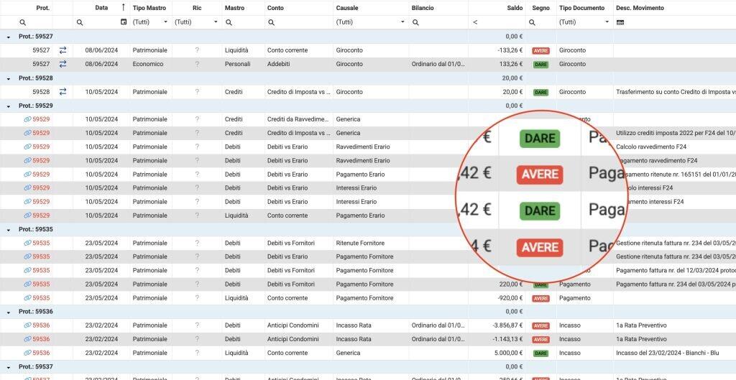This screenshot has height=380, width=736.
Task: Collapse group Prot.: 59527
Action: [x=9, y=37]
